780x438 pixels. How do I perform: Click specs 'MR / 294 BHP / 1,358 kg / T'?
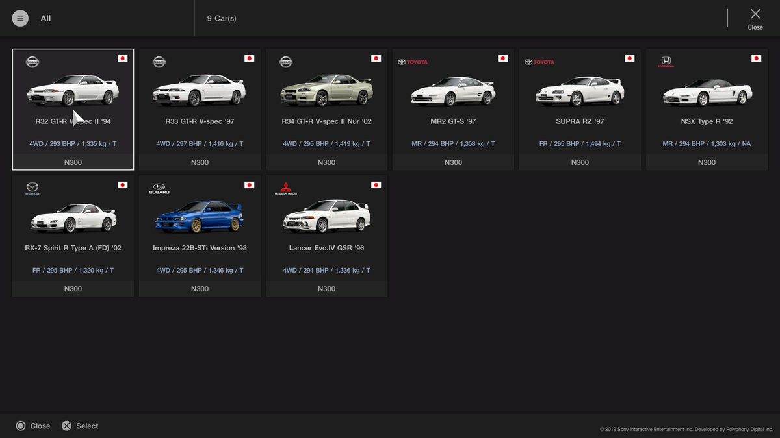[453, 144]
